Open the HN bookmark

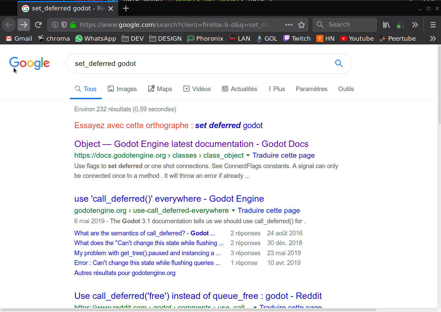pyautogui.click(x=325, y=38)
